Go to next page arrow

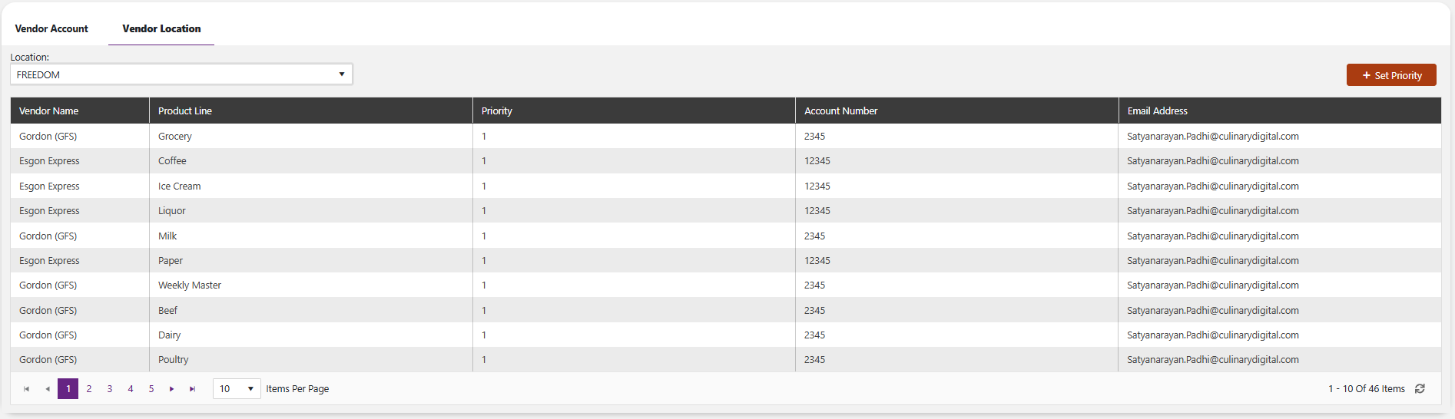coord(171,389)
